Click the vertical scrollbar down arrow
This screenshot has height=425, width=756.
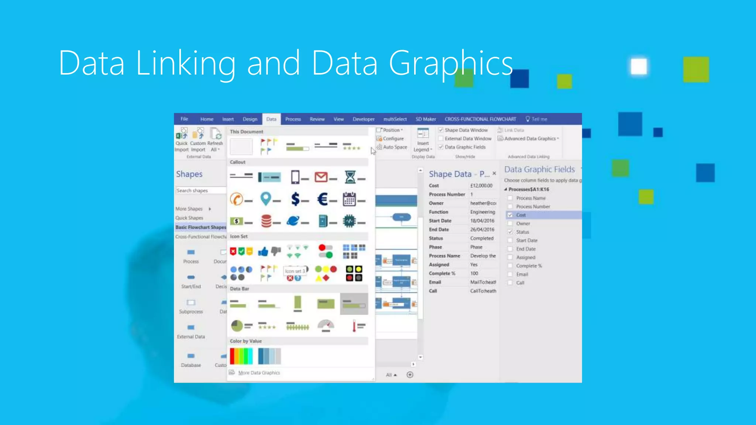click(420, 357)
